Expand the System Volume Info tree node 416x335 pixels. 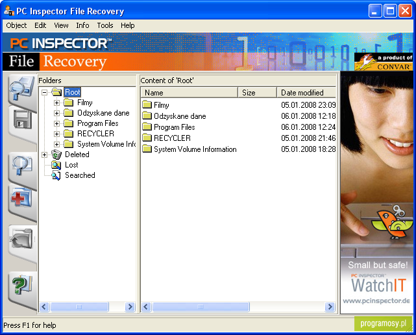point(56,144)
